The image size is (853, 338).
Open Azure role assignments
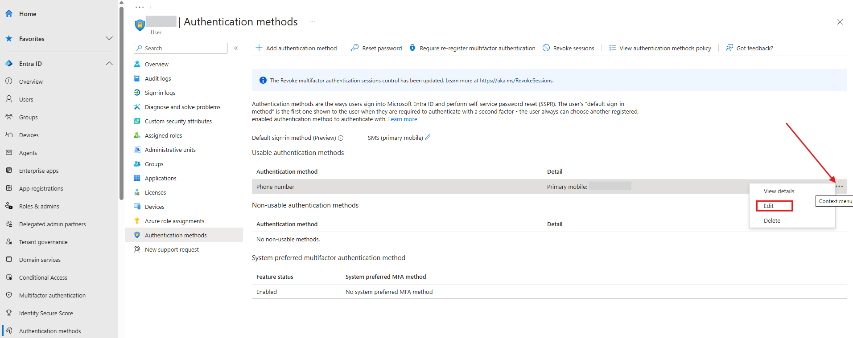(174, 221)
